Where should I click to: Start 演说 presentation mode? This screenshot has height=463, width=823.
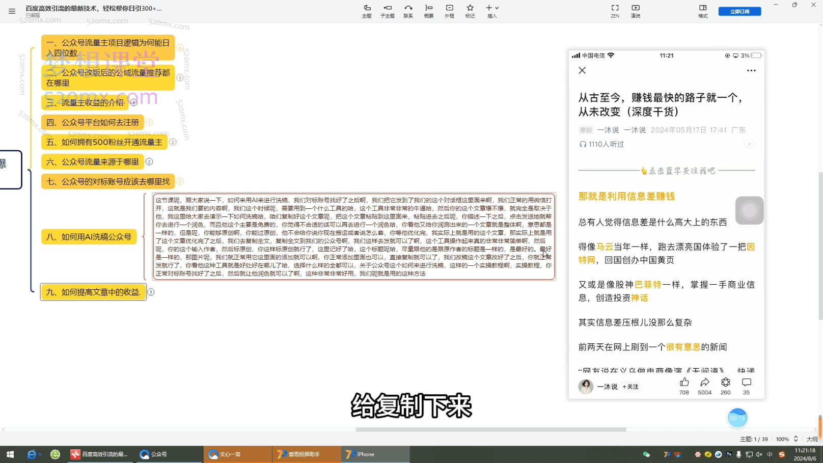point(635,10)
